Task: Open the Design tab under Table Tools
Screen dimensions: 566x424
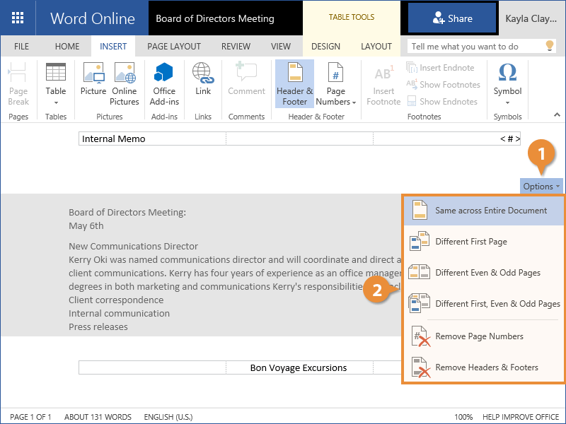Action: pos(325,47)
